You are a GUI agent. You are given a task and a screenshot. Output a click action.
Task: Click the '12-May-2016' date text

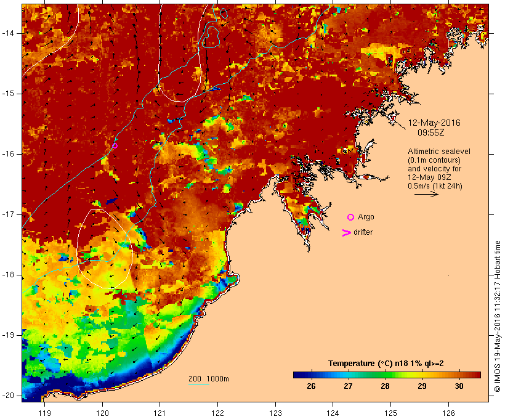click(434, 123)
